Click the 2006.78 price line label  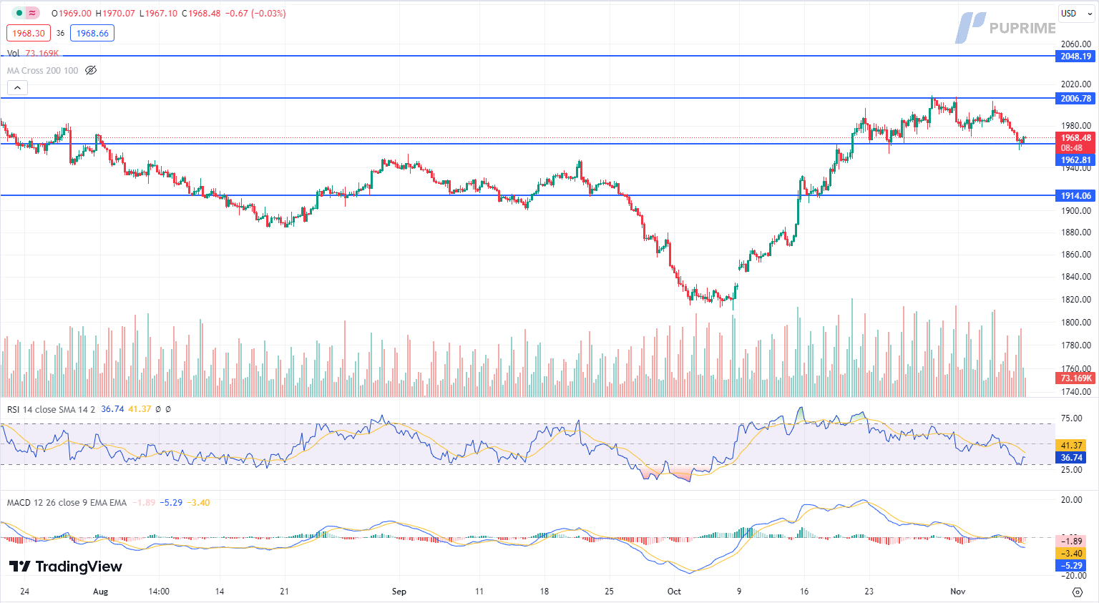[x=1075, y=98]
